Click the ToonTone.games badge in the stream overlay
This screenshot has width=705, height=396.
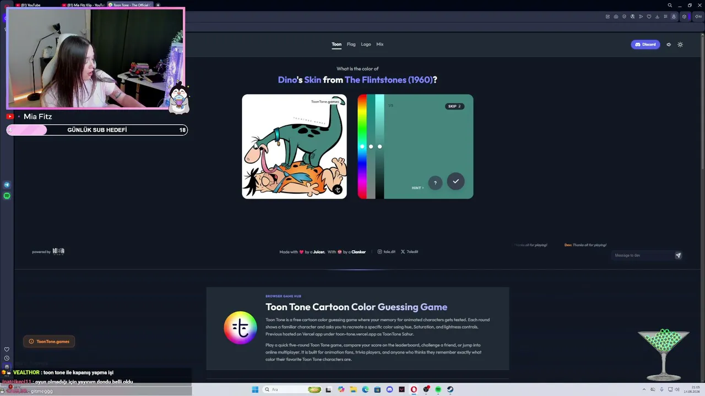(49, 342)
